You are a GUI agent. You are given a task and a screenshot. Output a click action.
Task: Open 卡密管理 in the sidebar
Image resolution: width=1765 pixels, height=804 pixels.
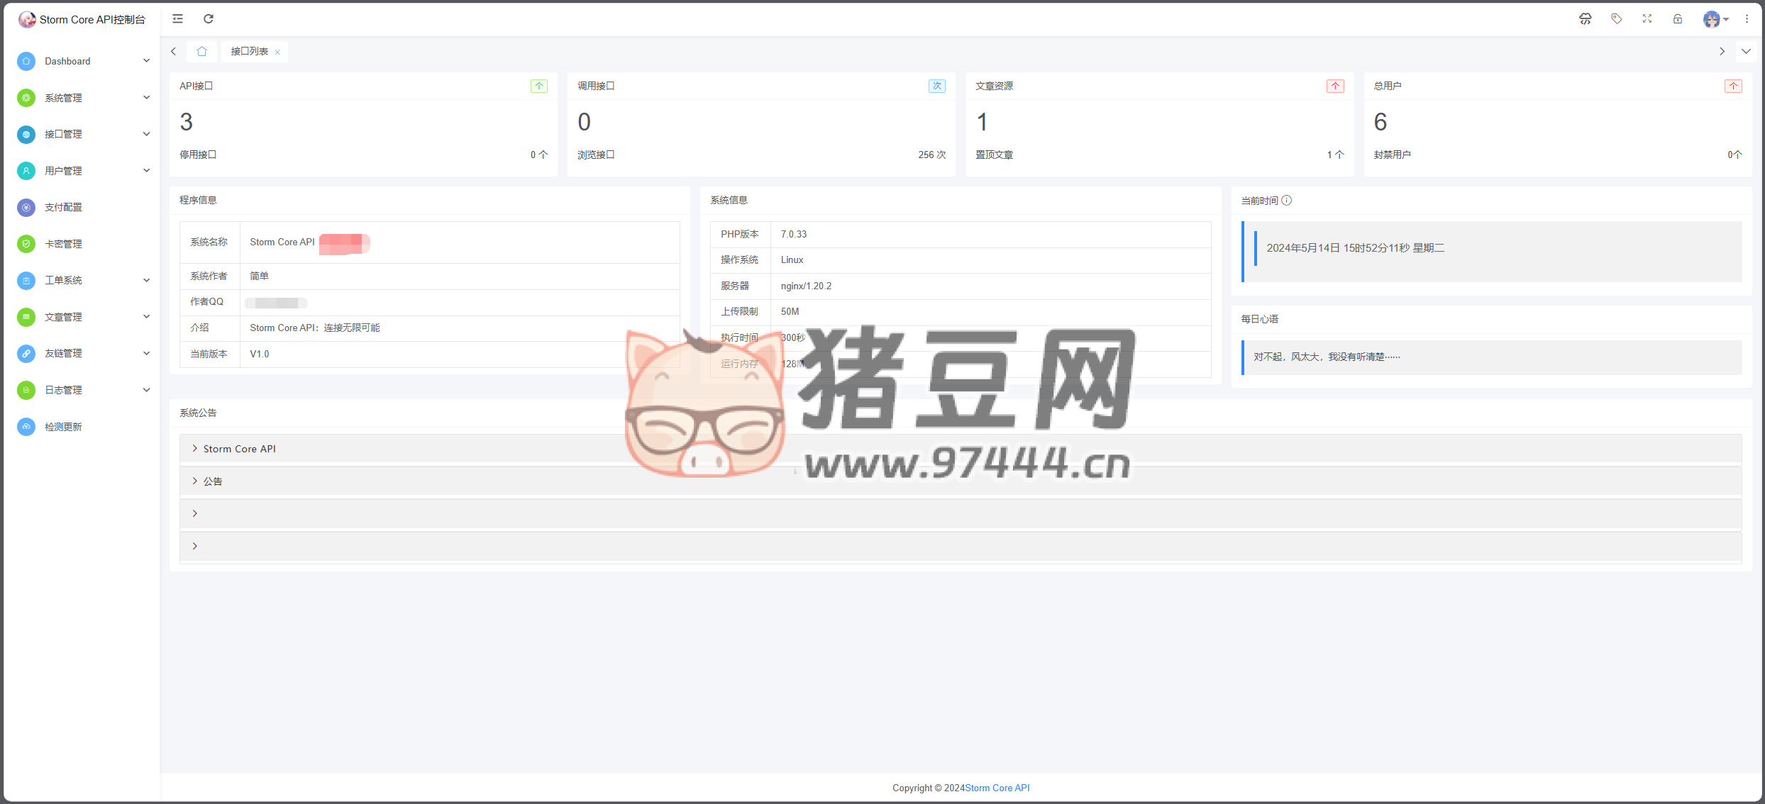[64, 244]
